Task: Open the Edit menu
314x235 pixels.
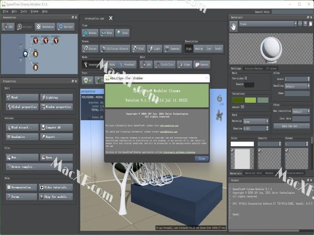Action: click(x=14, y=11)
